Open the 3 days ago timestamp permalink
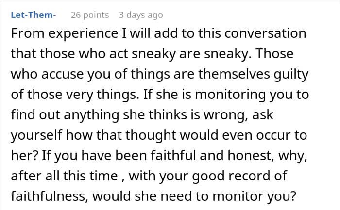The image size is (340, 210). pyautogui.click(x=141, y=15)
